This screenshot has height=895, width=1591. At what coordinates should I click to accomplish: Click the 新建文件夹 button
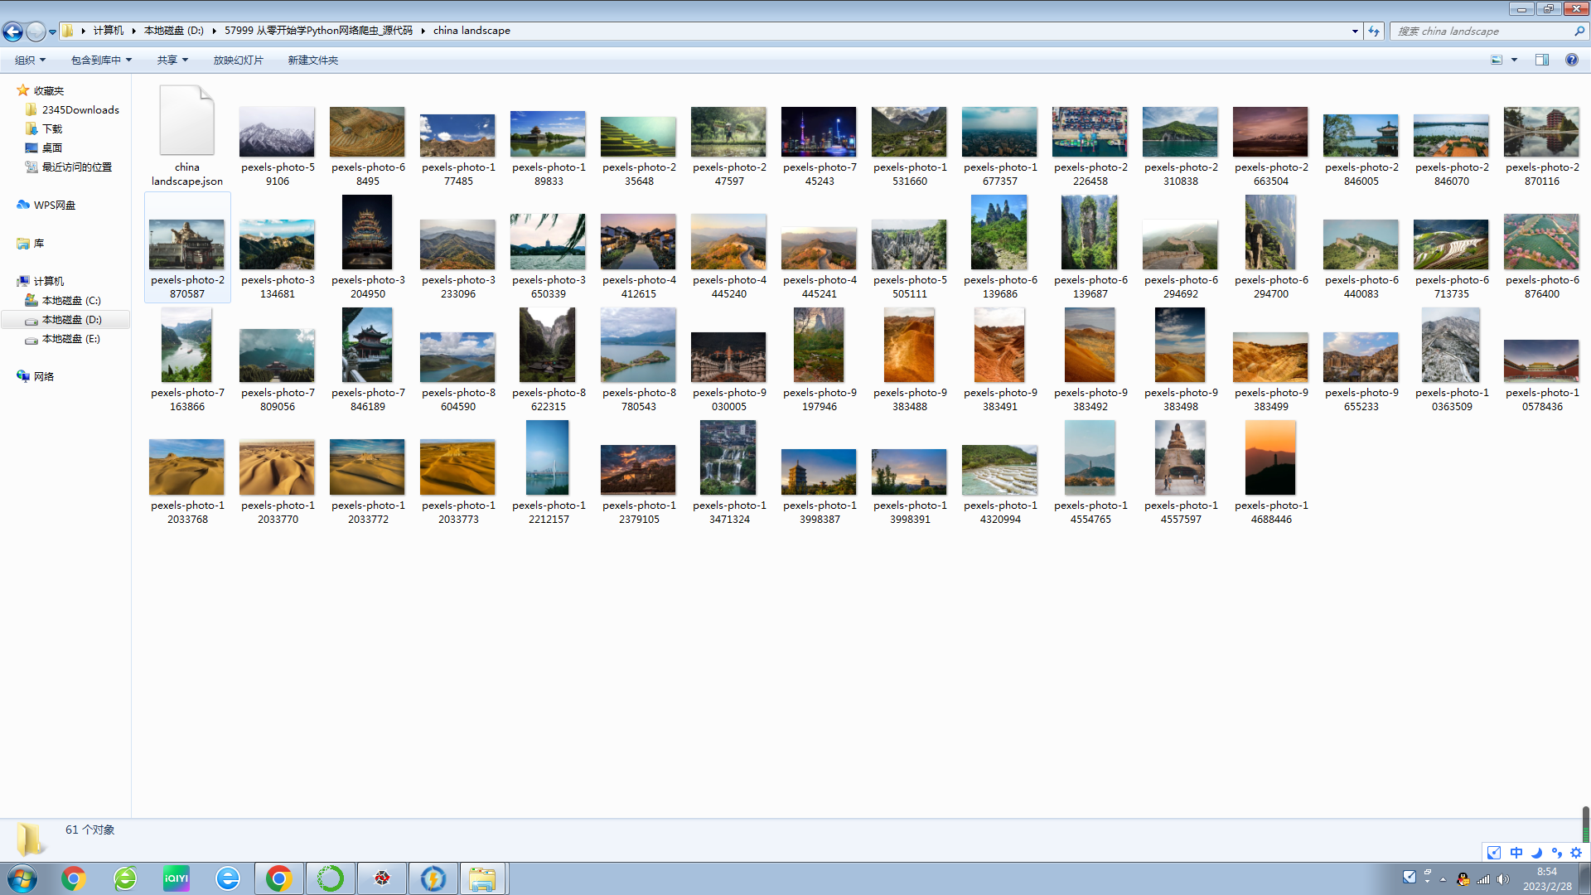click(312, 60)
